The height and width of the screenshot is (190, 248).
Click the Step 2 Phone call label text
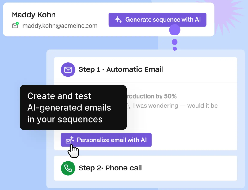tap(110, 168)
